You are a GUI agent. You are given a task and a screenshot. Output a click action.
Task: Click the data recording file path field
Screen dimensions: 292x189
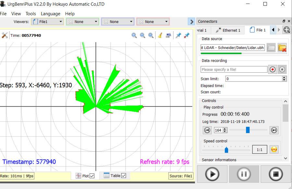pos(234,69)
